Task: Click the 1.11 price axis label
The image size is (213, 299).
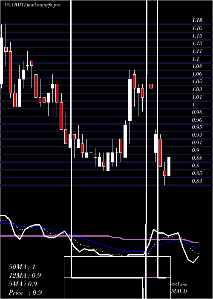Action: pyautogui.click(x=197, y=51)
